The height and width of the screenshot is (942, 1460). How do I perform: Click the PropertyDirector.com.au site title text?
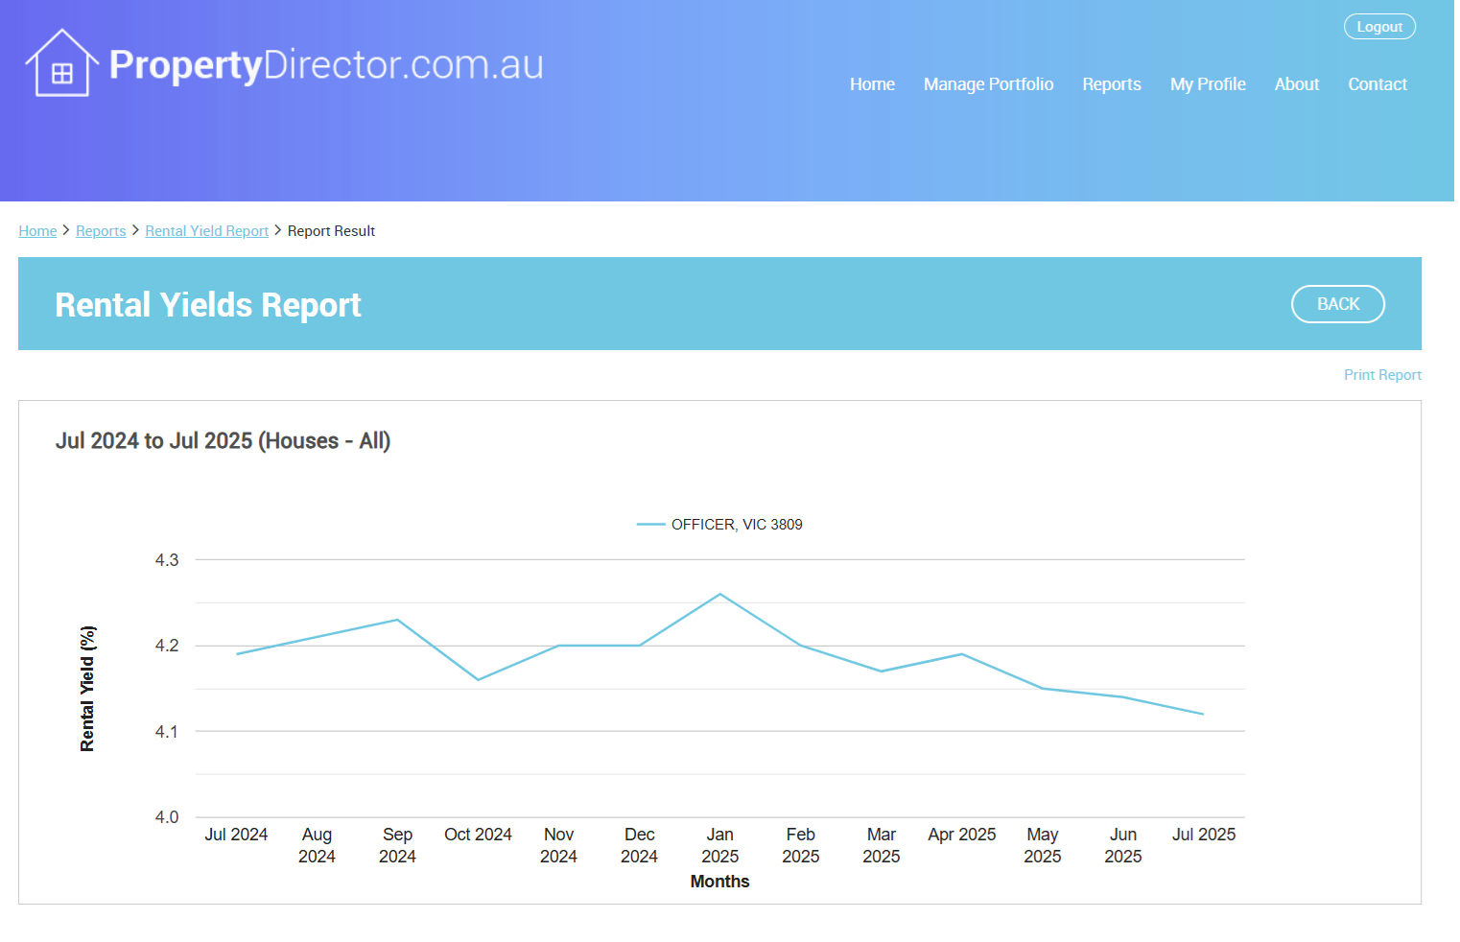pyautogui.click(x=326, y=64)
